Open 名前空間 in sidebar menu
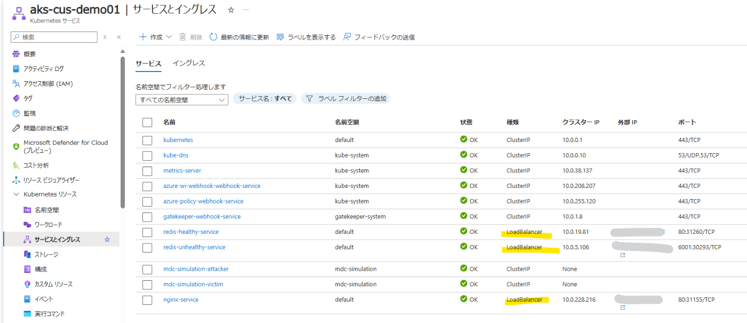Viewport: 747px width, 323px height. point(47,210)
